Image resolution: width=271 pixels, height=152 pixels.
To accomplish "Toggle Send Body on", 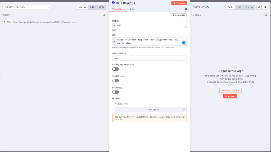I will point(115,92).
